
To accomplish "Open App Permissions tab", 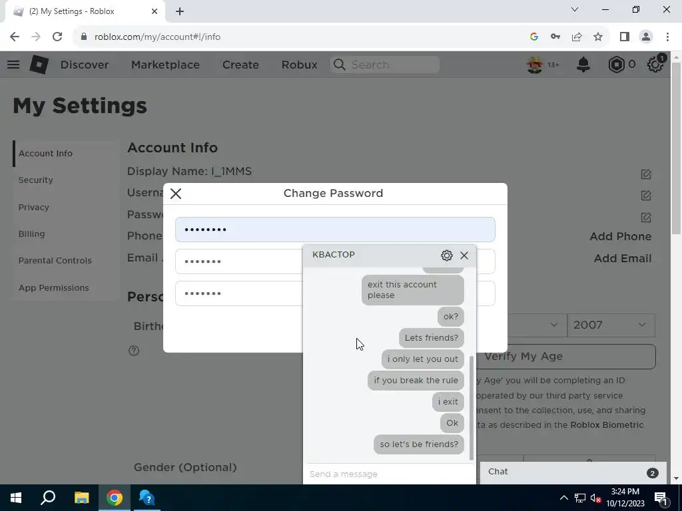I will pyautogui.click(x=66, y=287).
